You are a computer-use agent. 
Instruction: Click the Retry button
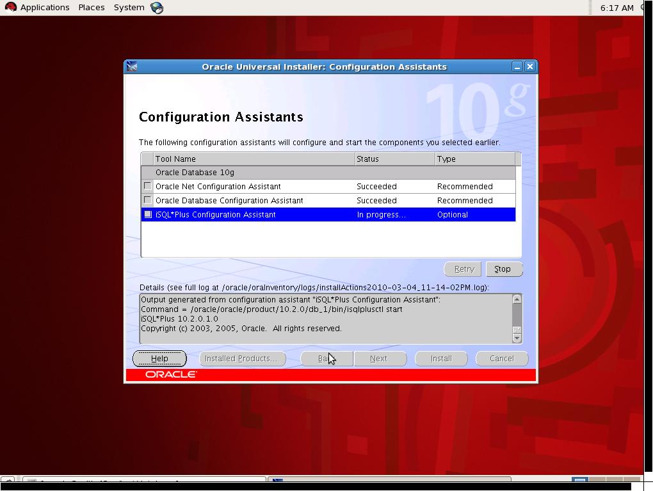(463, 269)
